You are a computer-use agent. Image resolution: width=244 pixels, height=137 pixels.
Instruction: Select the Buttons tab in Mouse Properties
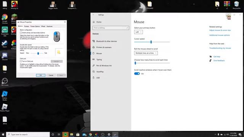pos(20,26)
